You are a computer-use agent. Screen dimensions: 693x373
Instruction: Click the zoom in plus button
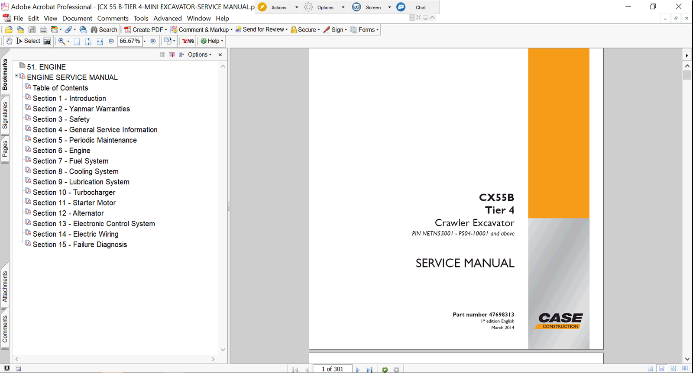point(153,41)
